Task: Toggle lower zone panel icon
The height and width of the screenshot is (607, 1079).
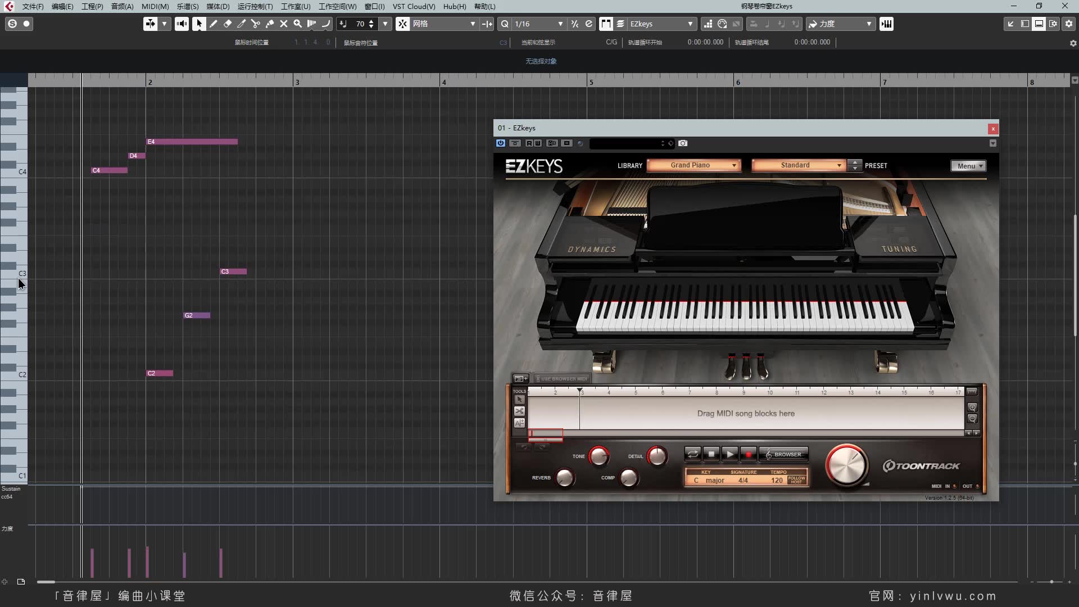Action: coord(1039,24)
